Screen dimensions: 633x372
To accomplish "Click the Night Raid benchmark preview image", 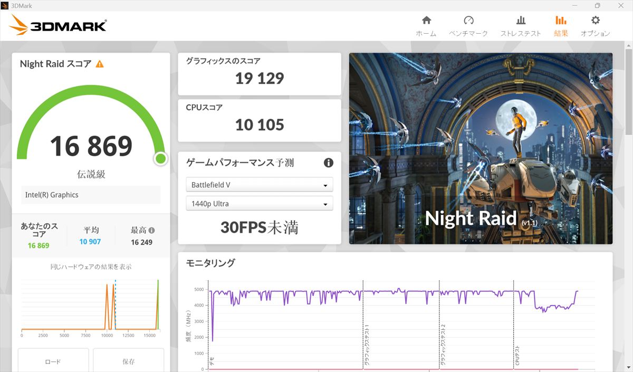I will tap(481, 148).
